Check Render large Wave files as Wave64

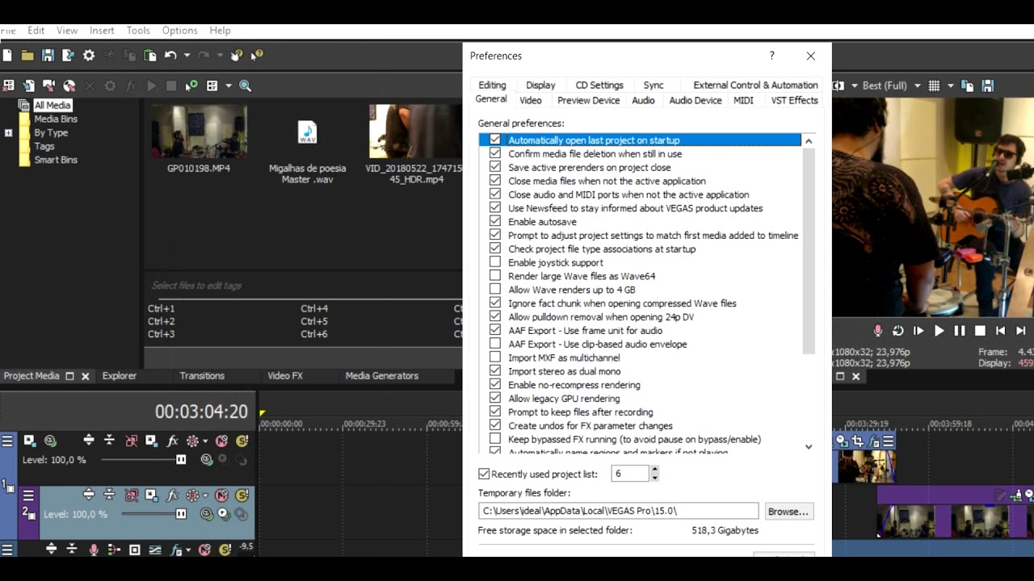coord(495,276)
